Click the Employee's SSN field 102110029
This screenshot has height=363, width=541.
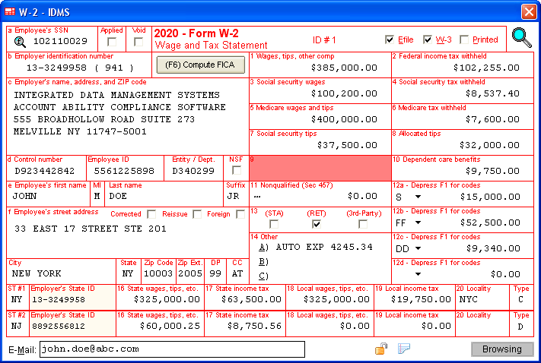60,41
